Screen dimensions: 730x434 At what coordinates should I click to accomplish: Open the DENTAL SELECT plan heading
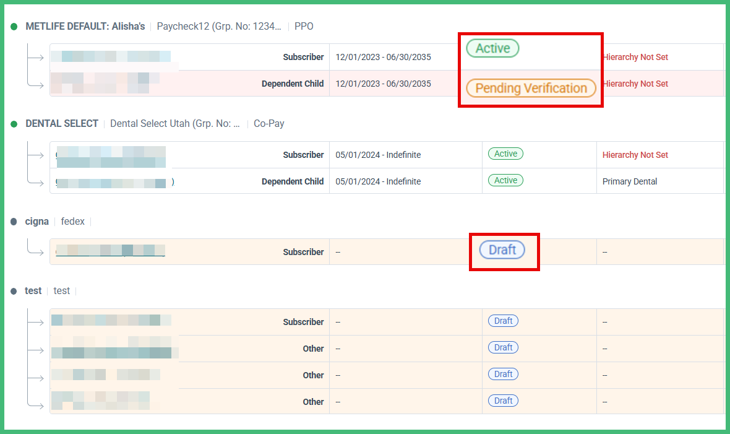click(62, 124)
